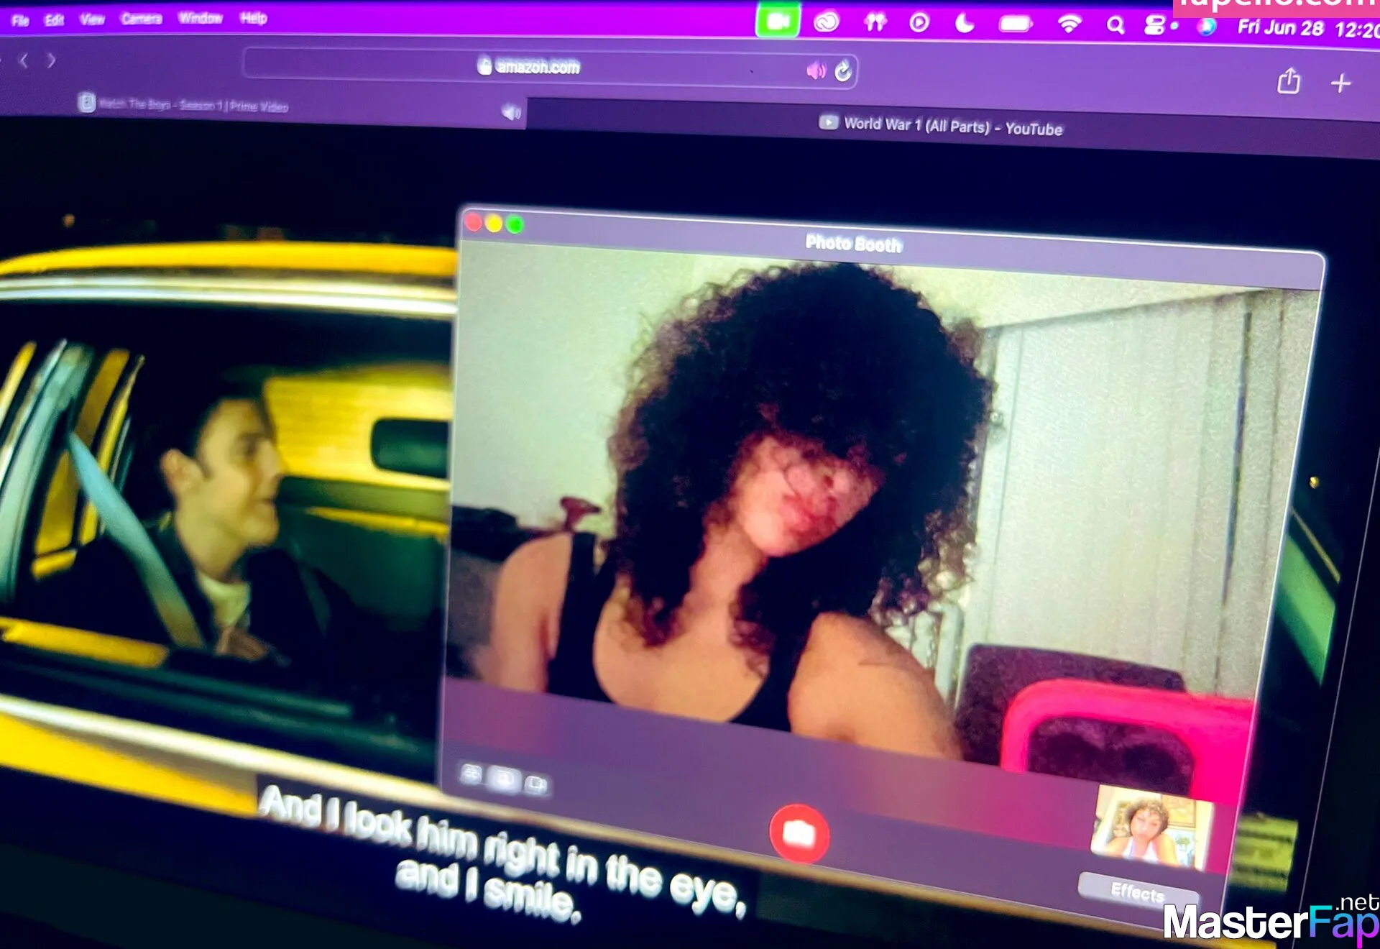This screenshot has width=1380, height=949.
Task: Select the four-up photo mode in Photo Booth
Action: pyautogui.click(x=471, y=774)
